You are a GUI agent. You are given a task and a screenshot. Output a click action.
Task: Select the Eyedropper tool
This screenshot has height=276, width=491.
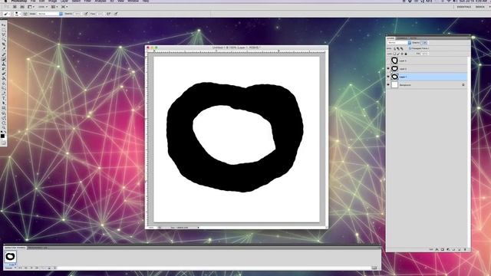3,49
